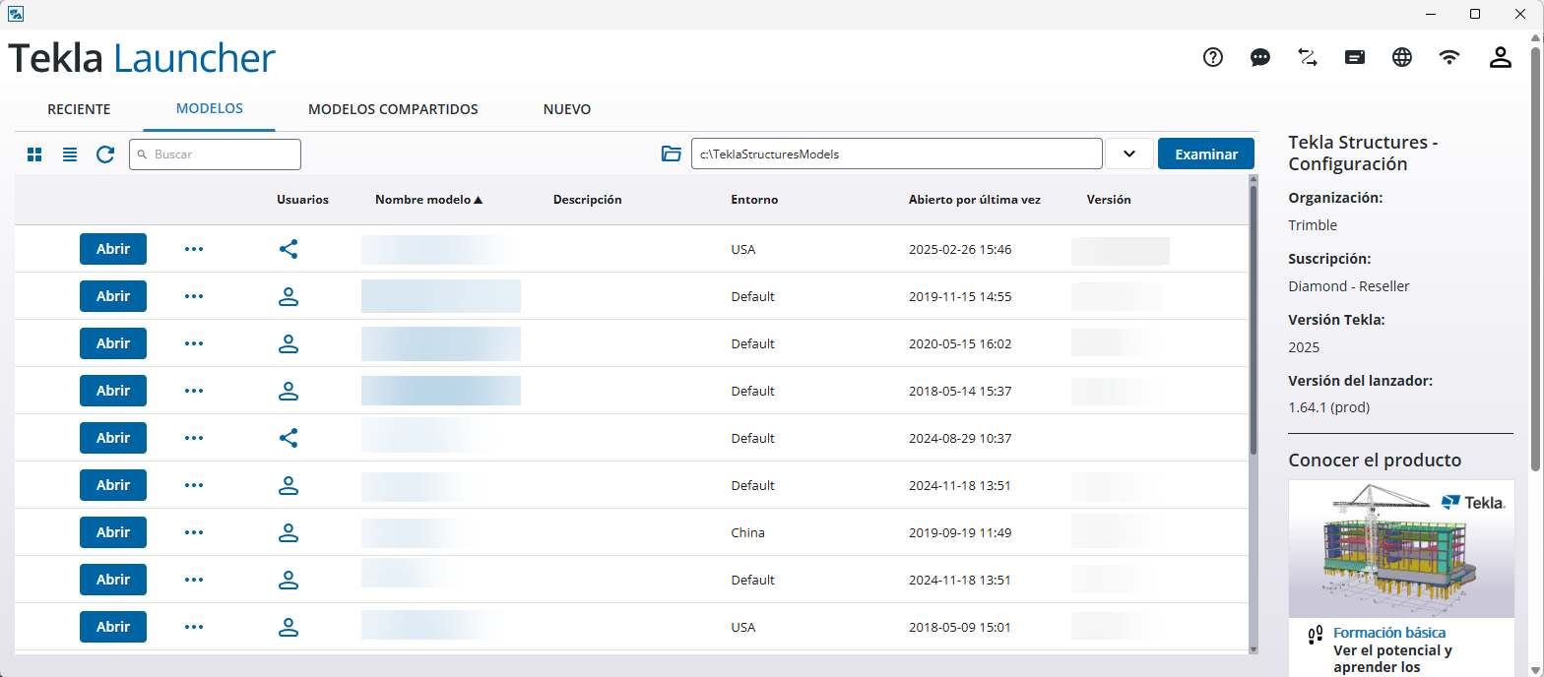The image size is (1544, 677).
Task: Click the c:\TeklaStructuresModels path field
Action: click(896, 154)
